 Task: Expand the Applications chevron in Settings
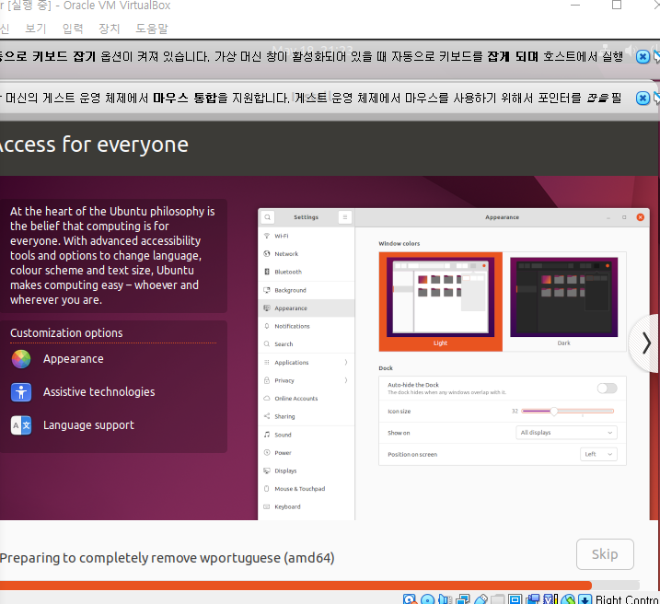(346, 363)
